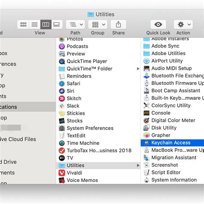The width and height of the screenshot is (204, 204).
Task: Switch to list view in toolbar
Action: pyautogui.click(x=34, y=25)
